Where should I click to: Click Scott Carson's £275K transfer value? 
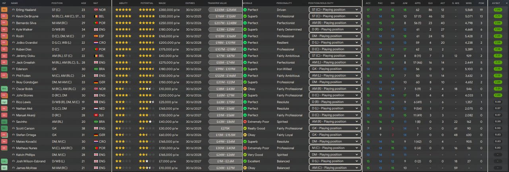[225, 128]
